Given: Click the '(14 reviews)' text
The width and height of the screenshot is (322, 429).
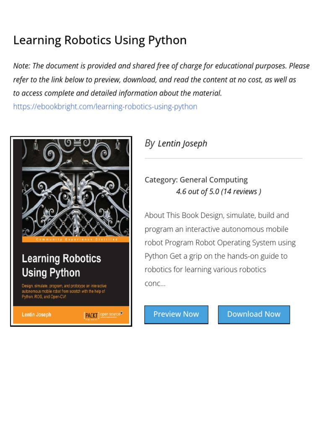Looking at the screenshot, I should click(241, 191).
